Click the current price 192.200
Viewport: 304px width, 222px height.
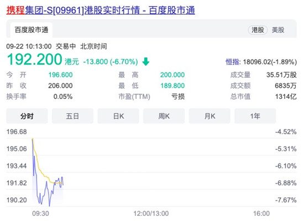[34, 59]
